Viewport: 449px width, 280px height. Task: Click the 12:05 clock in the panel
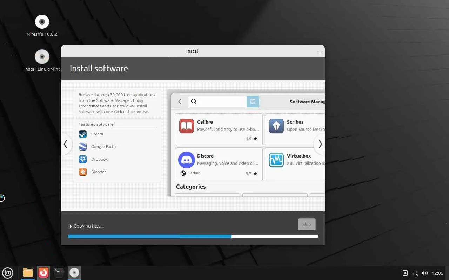[437, 273]
